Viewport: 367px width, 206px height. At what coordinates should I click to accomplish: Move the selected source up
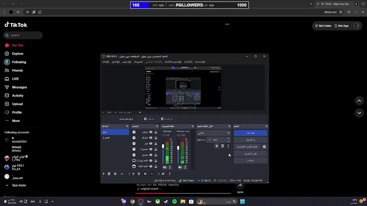tap(152, 174)
